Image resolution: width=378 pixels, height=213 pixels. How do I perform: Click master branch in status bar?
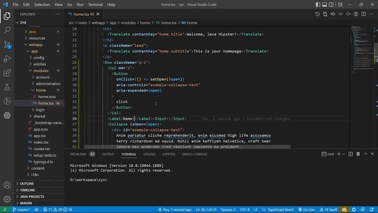pos(21,209)
